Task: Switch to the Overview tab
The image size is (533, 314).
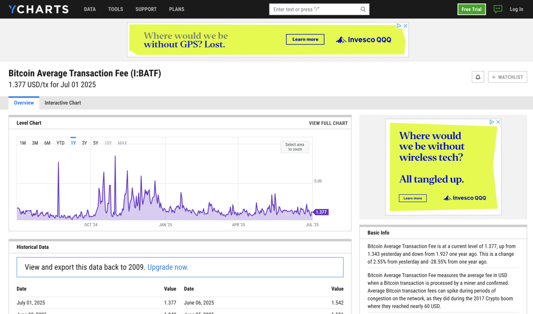Action: click(x=24, y=103)
